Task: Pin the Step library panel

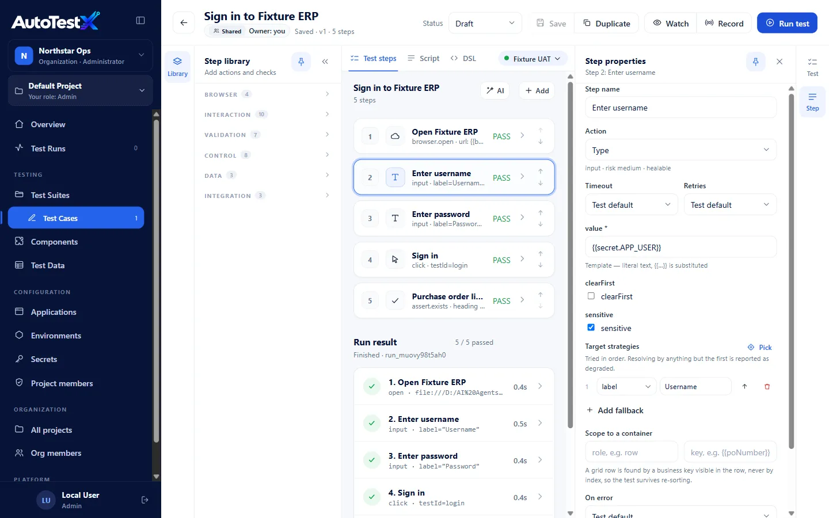Action: [301, 62]
